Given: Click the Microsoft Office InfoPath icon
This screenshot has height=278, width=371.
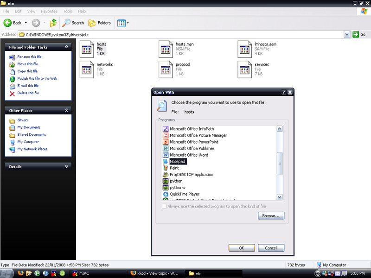Looking at the screenshot, I should pyautogui.click(x=166, y=129).
